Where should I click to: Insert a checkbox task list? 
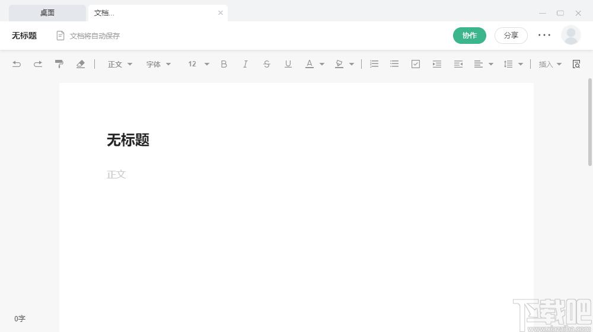click(416, 64)
